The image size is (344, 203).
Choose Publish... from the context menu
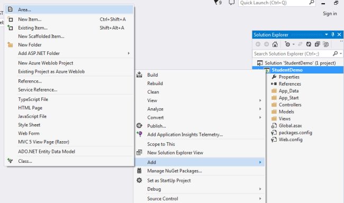tap(200, 126)
